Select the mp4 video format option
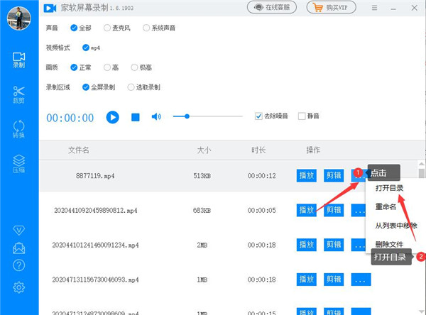Screen dimensions: 426x315 point(91,48)
